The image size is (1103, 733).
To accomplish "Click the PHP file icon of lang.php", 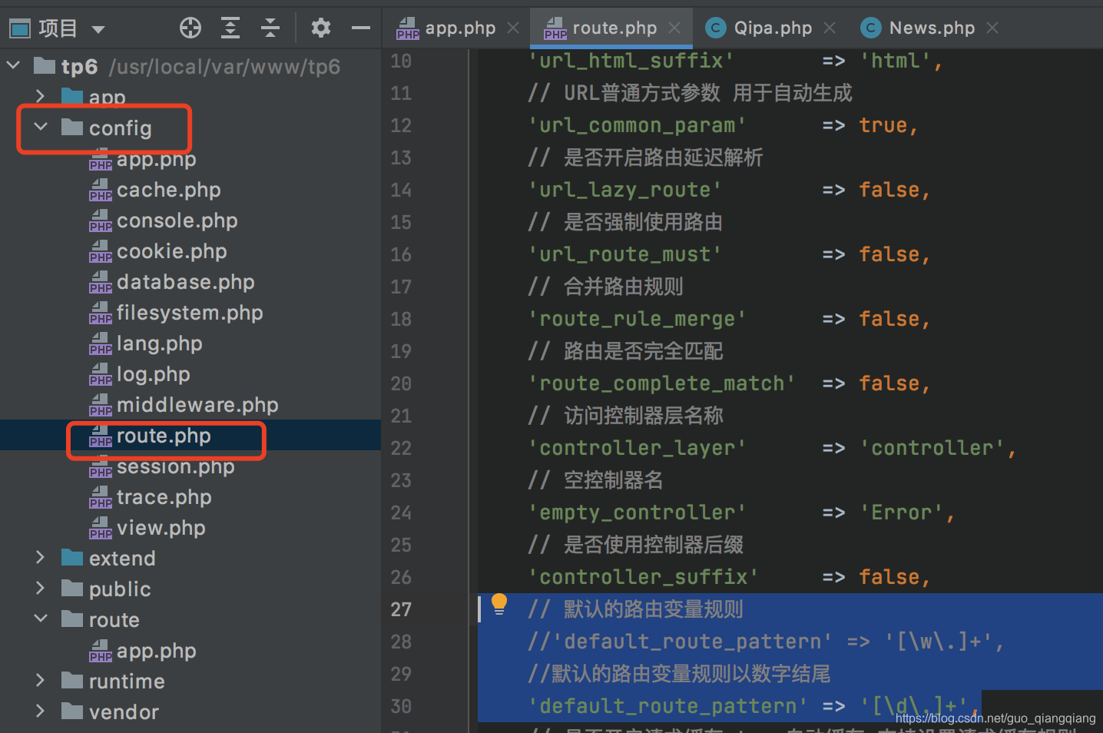I will (x=101, y=343).
